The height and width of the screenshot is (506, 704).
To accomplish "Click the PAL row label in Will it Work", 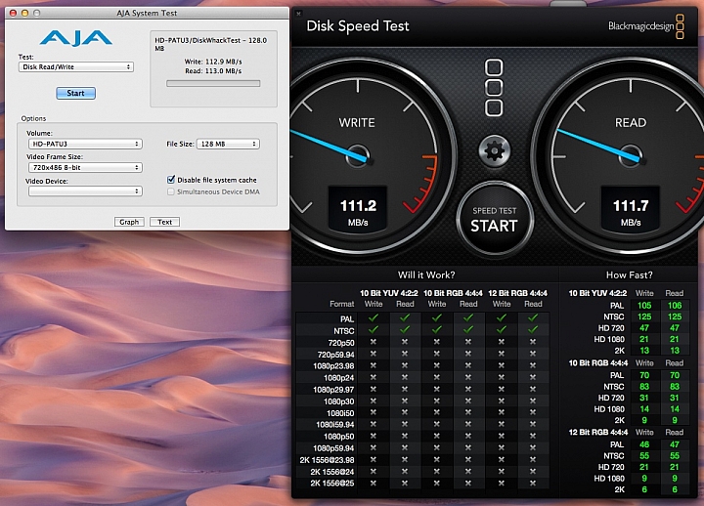I will click(347, 319).
